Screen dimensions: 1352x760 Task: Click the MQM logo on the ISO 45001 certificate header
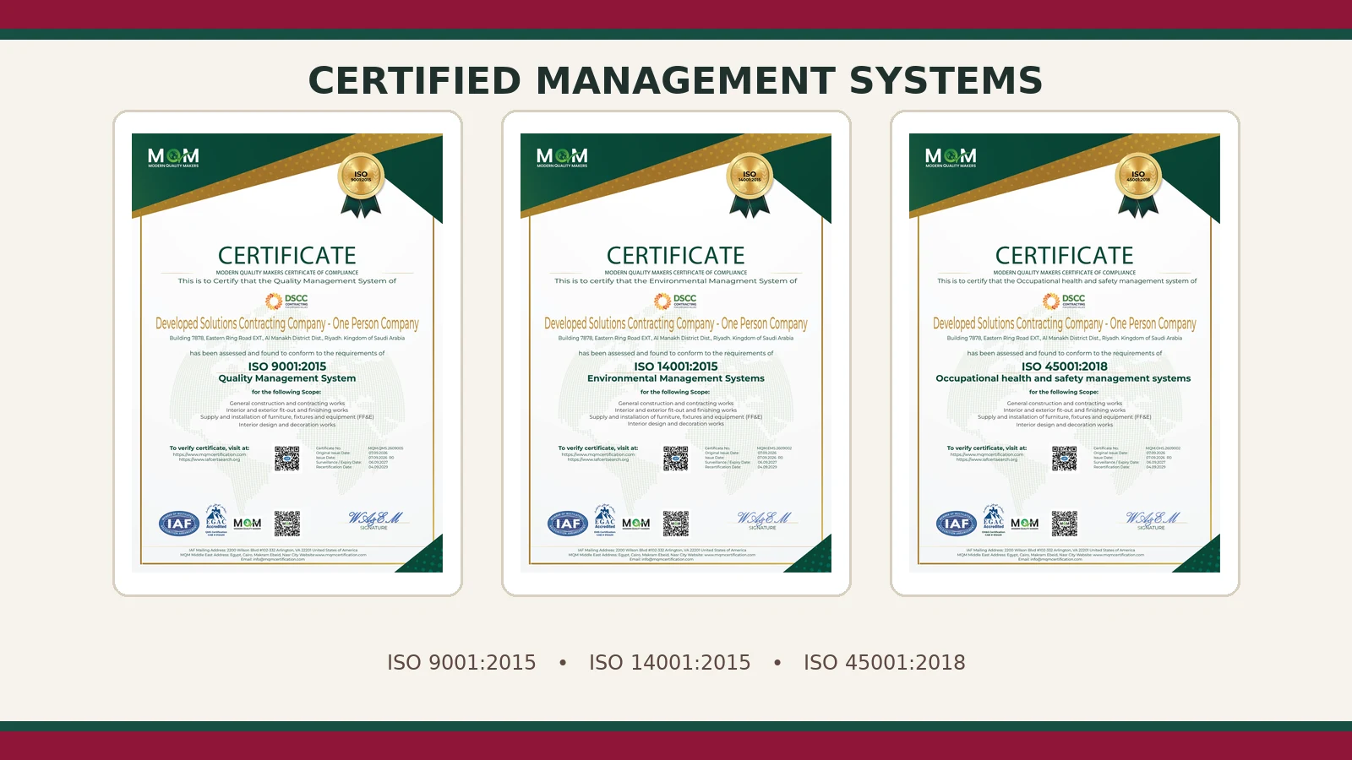pos(951,158)
